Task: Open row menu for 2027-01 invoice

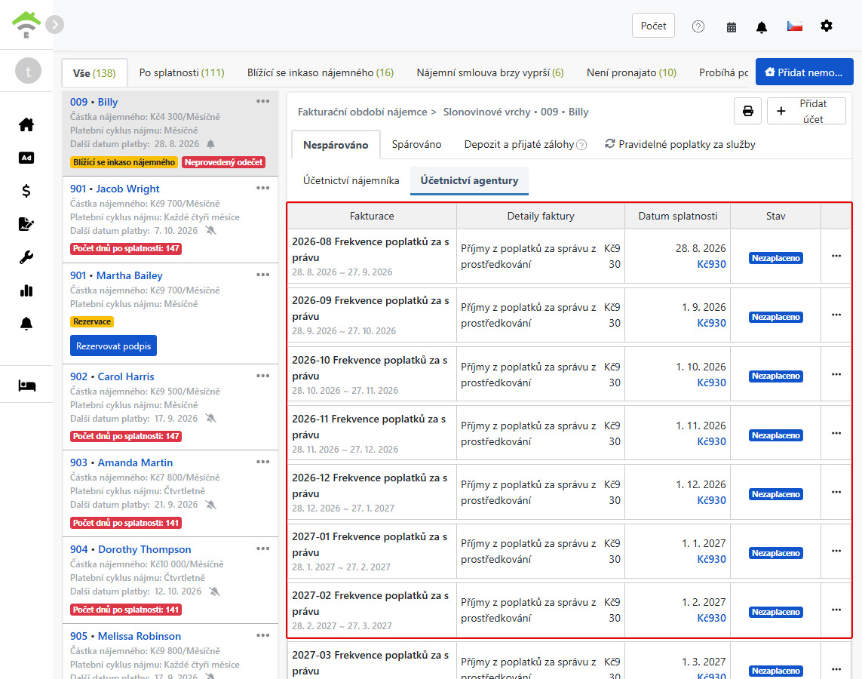Action: coord(836,551)
